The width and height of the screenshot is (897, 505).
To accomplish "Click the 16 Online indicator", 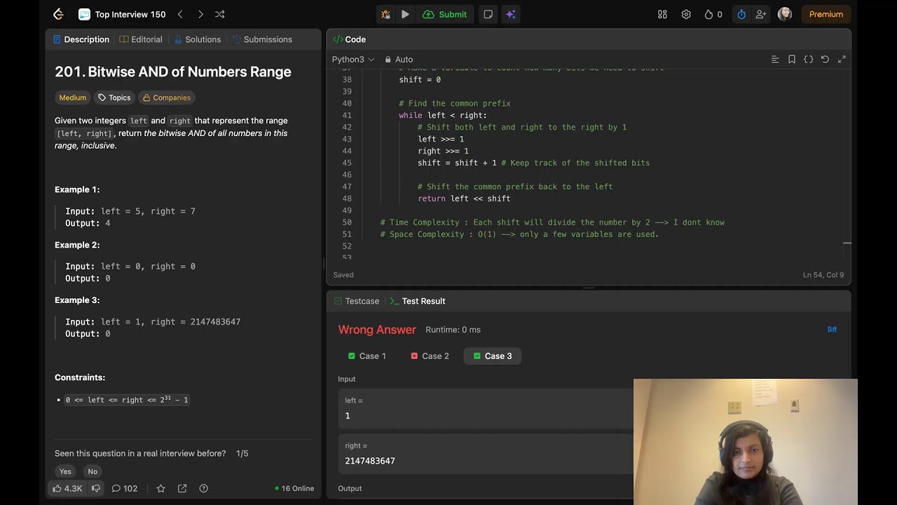I will point(294,488).
